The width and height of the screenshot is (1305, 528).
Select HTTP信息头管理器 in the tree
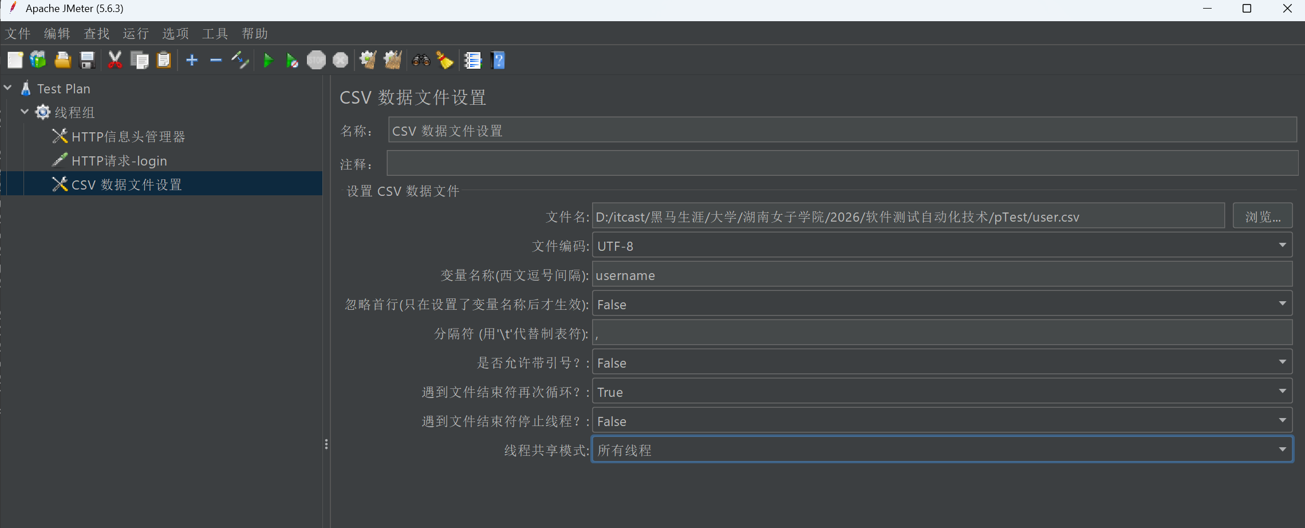pyautogui.click(x=128, y=136)
